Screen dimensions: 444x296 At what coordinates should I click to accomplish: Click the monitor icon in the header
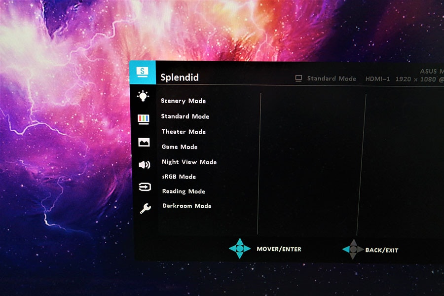[x=298, y=78]
